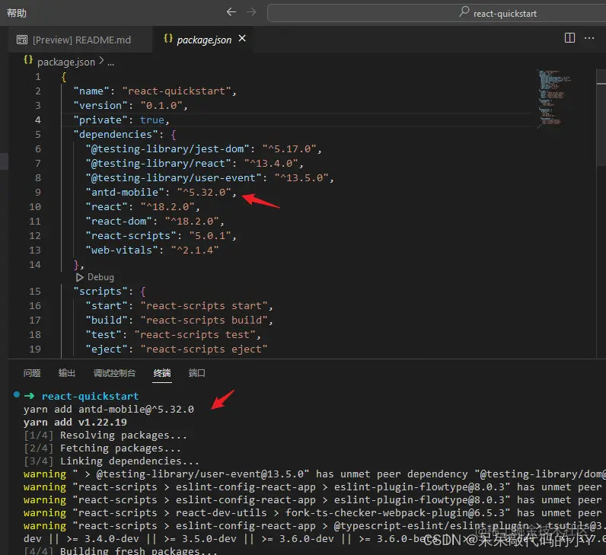Viewport: 606px width, 555px height.
Task: Click the "0.1.0" version value
Action: 161,105
